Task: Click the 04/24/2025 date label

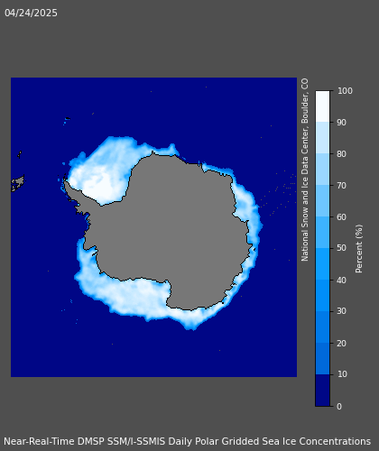Action: (31, 13)
